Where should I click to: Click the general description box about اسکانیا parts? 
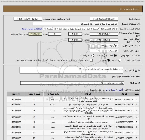(x=71, y=70)
